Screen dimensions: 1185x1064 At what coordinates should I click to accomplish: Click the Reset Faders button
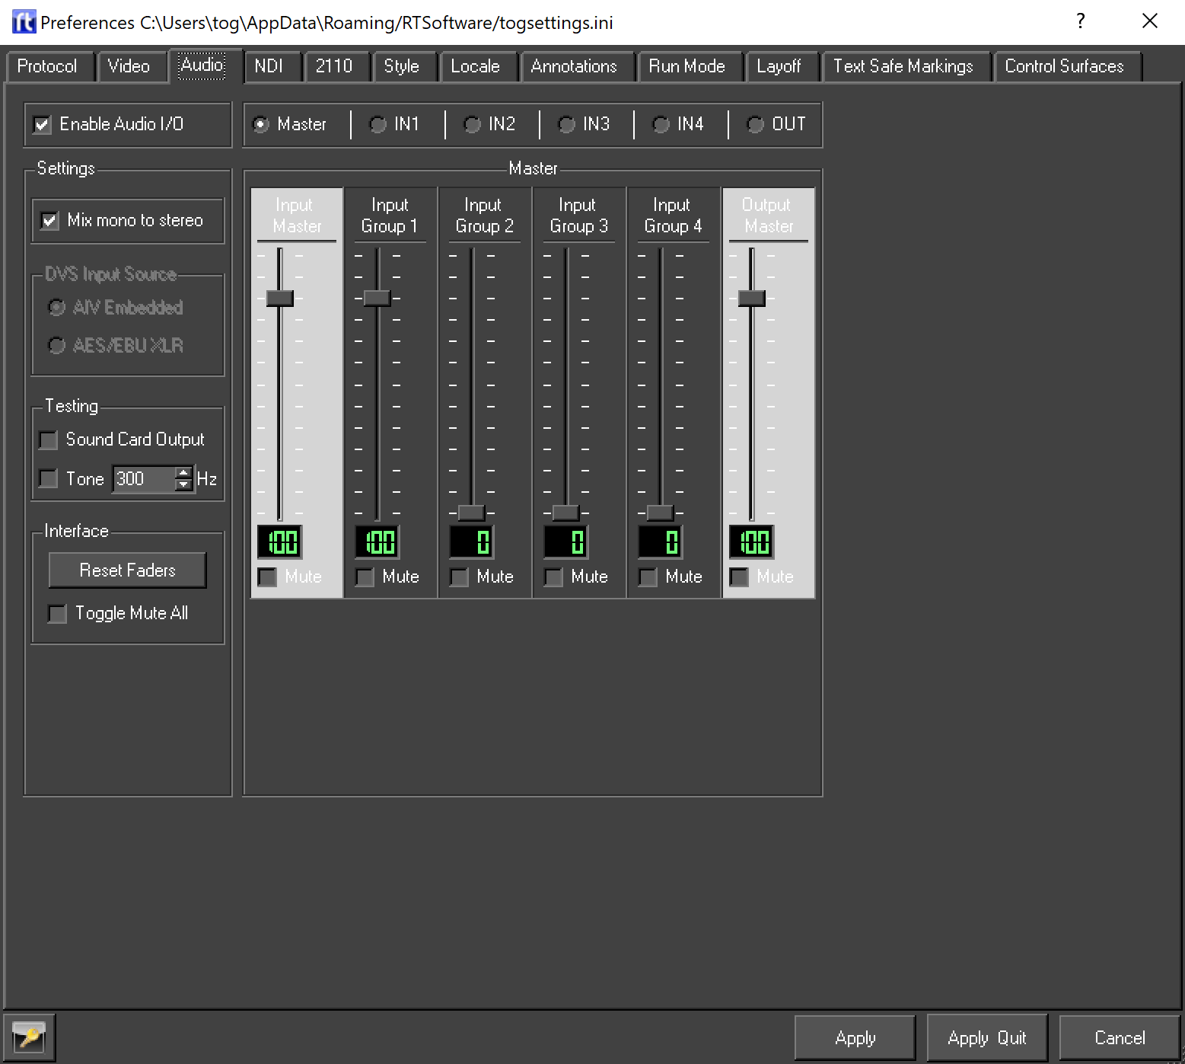point(128,570)
